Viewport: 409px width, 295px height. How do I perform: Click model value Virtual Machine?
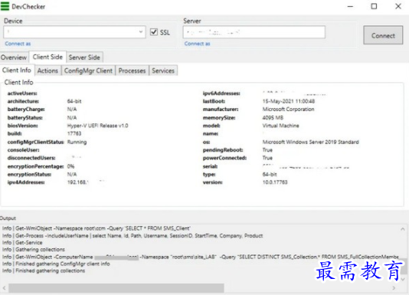[x=280, y=126]
